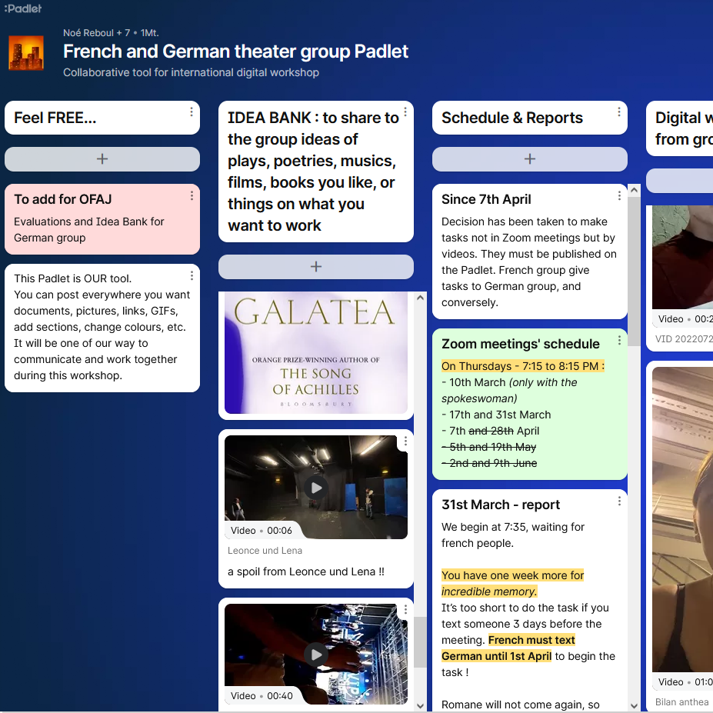Open options for Zoom meetings' schedule post
Viewport: 713px width, 713px height.
619,340
